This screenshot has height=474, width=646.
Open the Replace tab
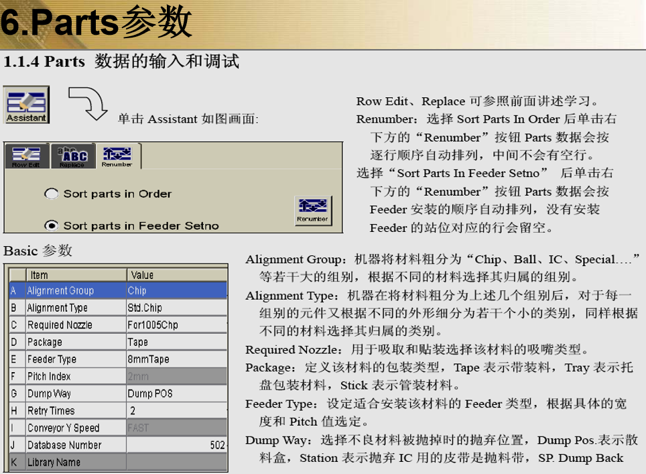[72, 156]
